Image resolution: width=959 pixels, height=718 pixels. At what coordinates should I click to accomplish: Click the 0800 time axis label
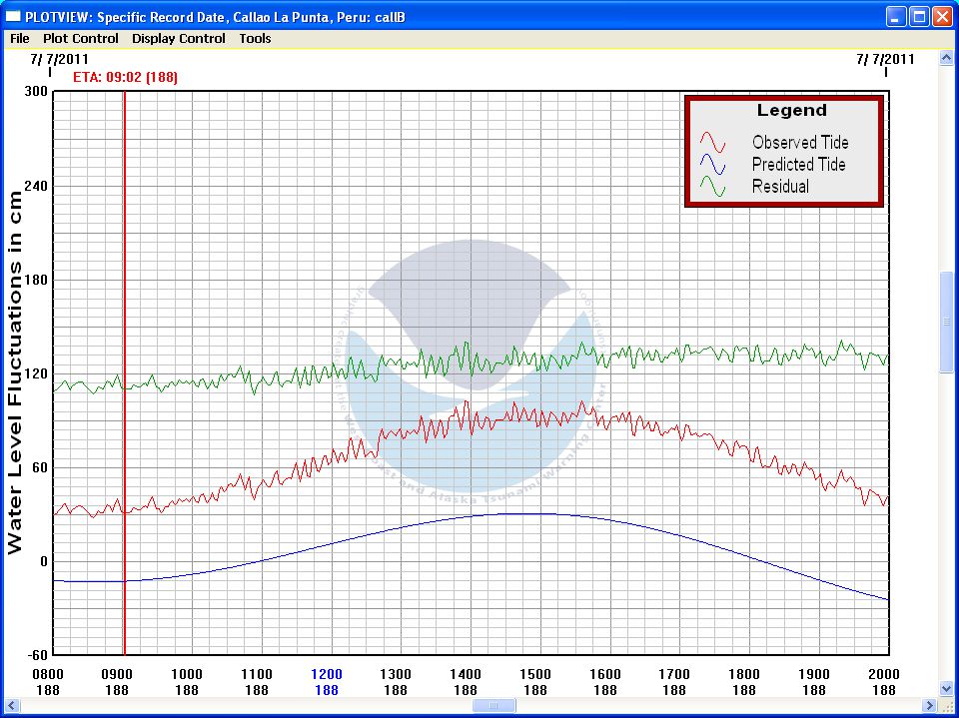[47, 675]
